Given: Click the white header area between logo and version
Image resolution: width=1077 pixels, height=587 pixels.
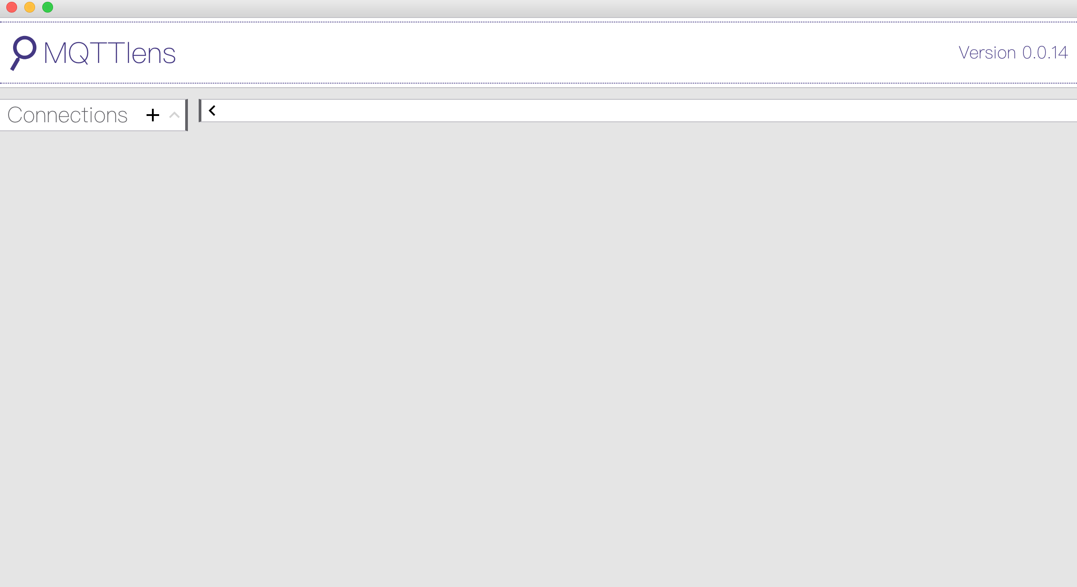Looking at the screenshot, I should [566, 53].
